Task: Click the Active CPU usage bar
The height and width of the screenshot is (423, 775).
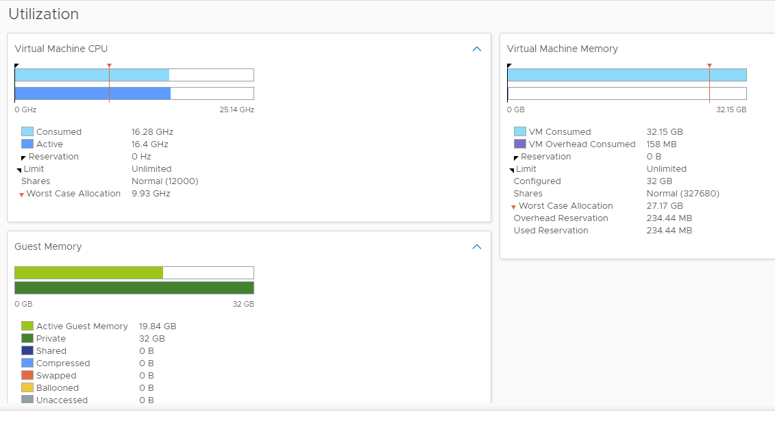Action: [93, 94]
